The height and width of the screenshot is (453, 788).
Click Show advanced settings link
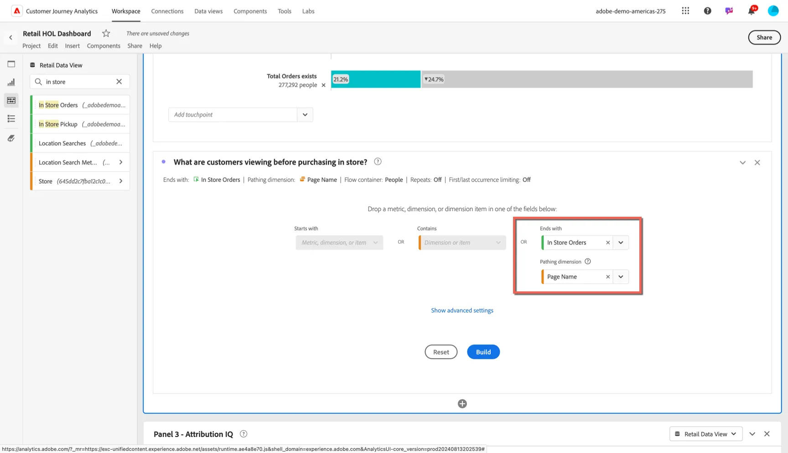(462, 310)
